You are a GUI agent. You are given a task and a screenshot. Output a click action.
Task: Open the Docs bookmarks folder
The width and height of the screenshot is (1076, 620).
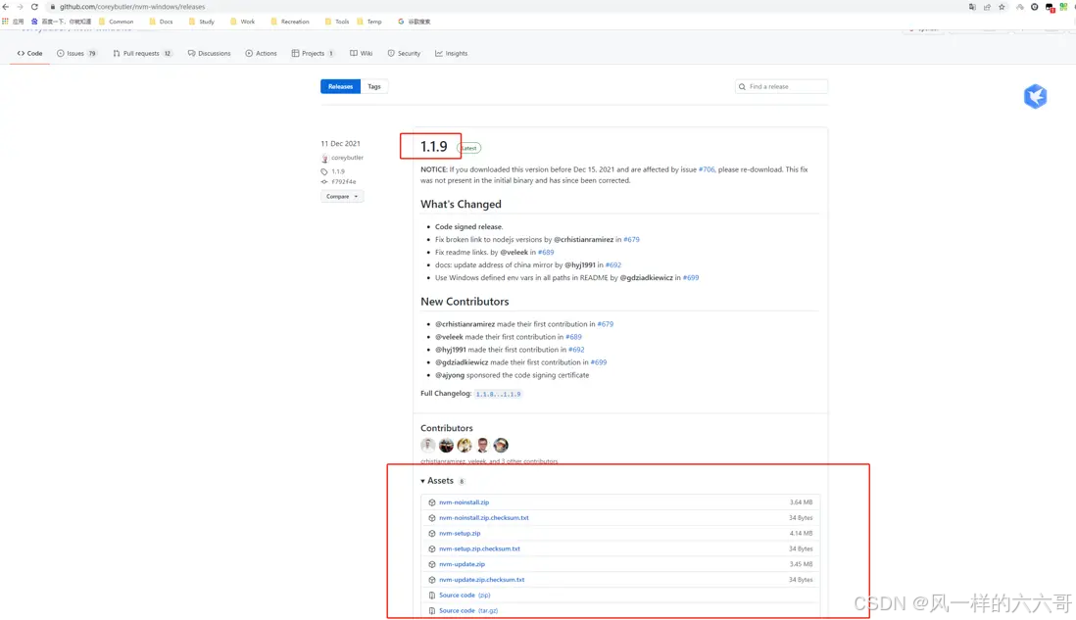(162, 22)
